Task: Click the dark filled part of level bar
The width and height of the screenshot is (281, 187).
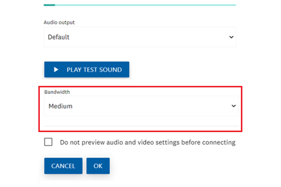Action: [x=49, y=5]
